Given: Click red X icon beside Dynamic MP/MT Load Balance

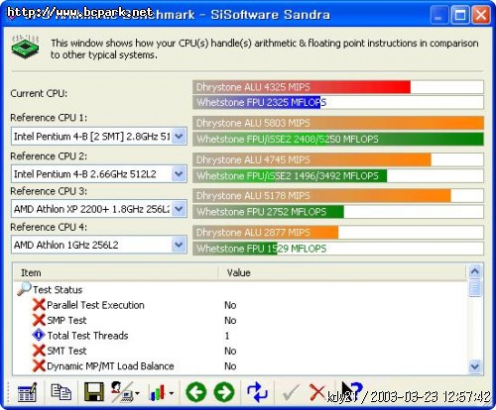Looking at the screenshot, I should click(39, 365).
